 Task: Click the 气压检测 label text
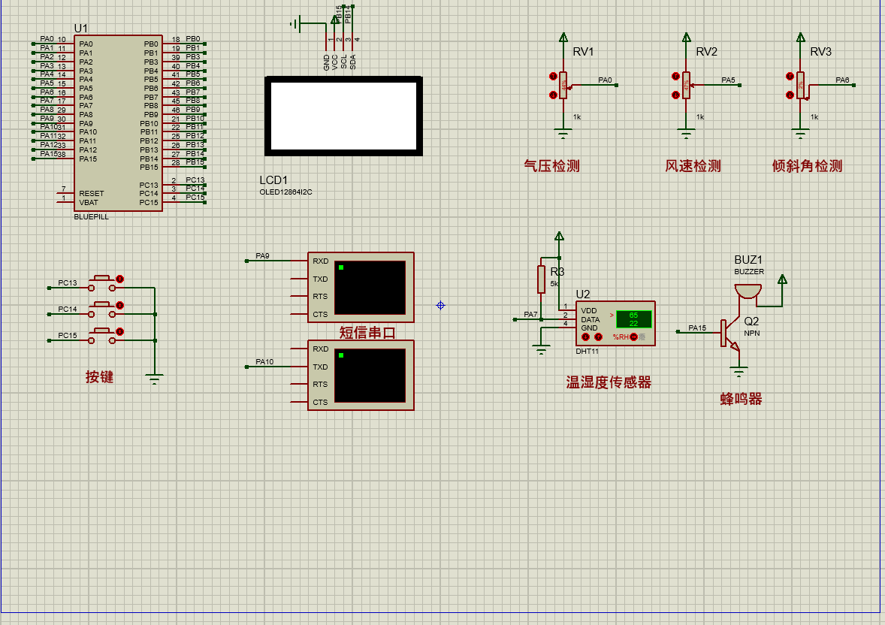tap(552, 166)
